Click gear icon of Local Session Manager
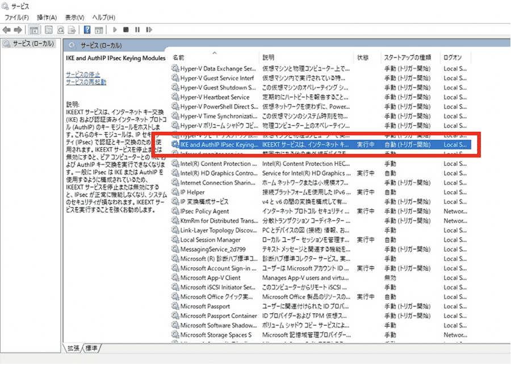Image resolution: width=511 pixels, height=365 pixels. (x=175, y=239)
